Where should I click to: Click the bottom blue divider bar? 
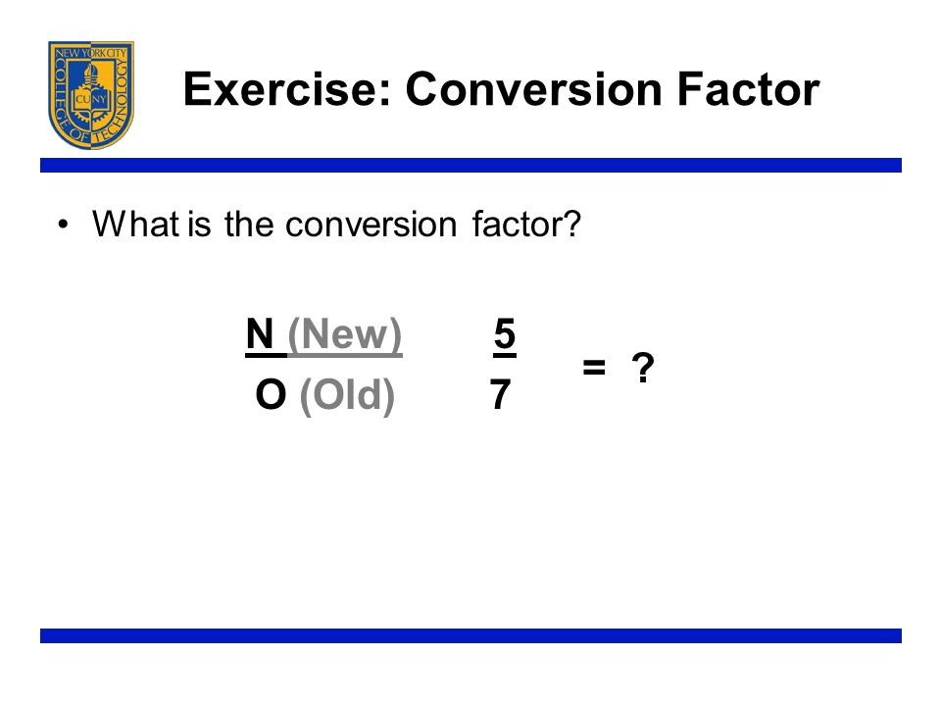pos(470,635)
